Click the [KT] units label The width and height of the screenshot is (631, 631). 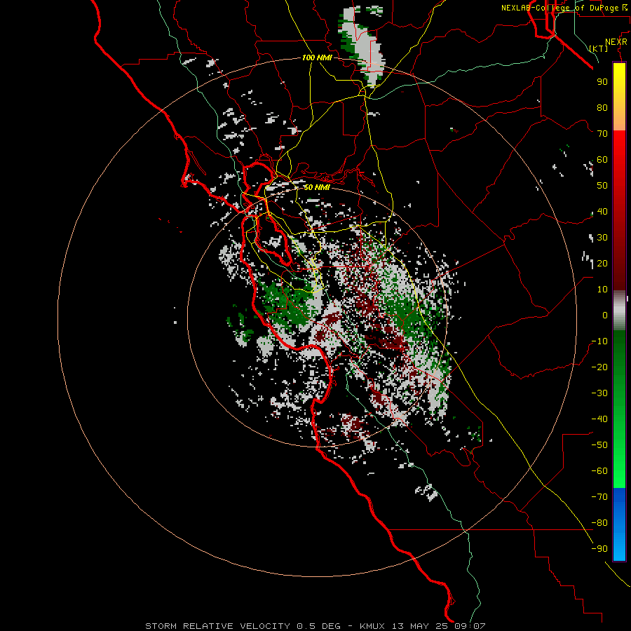click(599, 48)
